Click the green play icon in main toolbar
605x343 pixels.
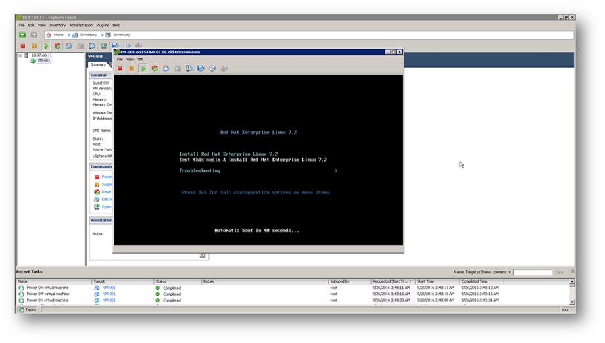(x=46, y=46)
